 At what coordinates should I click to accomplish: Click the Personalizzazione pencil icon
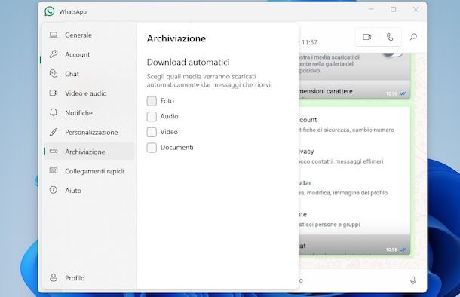54,132
